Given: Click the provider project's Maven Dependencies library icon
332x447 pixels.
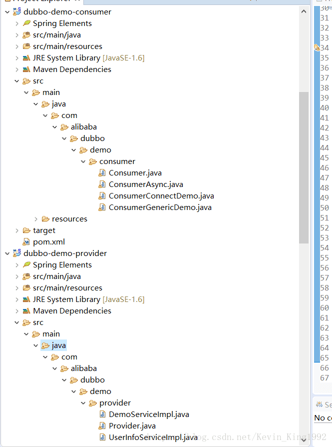Looking at the screenshot, I should pos(26,310).
